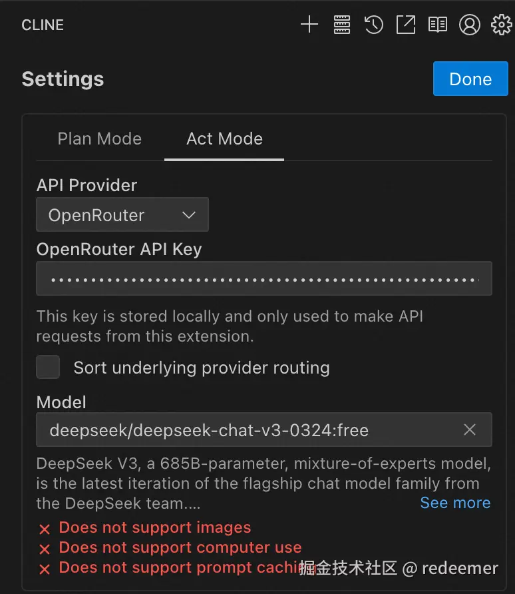Open the account profile icon
Viewport: 515px width, 594px height.
coord(470,25)
